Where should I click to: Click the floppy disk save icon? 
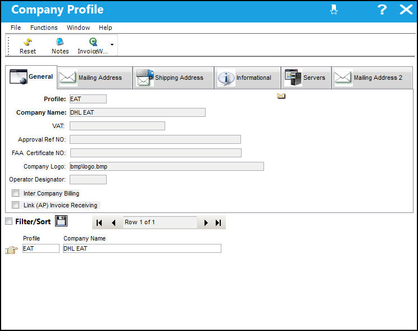[61, 221]
